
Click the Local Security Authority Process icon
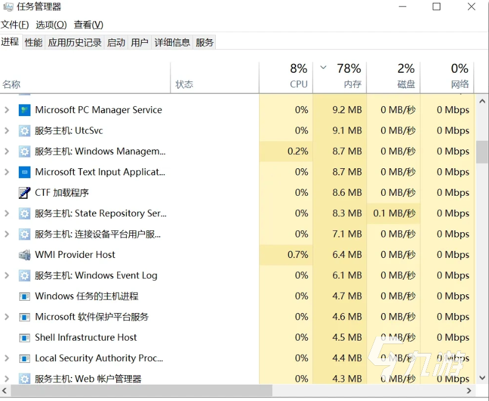[24, 358]
